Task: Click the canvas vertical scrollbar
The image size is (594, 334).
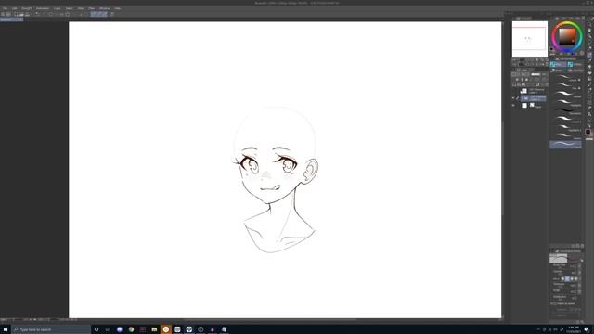Action: [503, 169]
